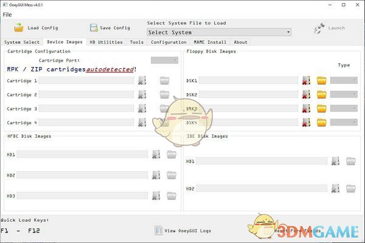This screenshot has height=243, width=365.
Task: Click View OoeyGUI Logs text
Action: click(187, 231)
